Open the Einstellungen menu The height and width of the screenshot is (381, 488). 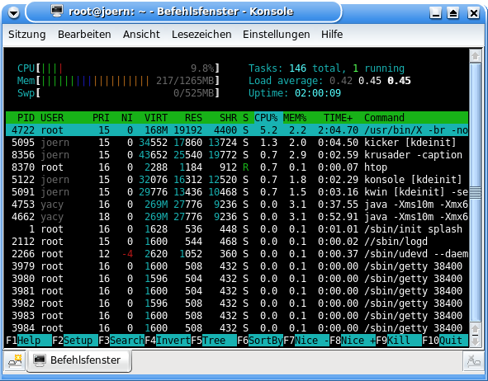tap(277, 34)
